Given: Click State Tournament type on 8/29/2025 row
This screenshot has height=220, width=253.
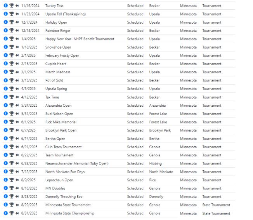Looking at the screenshot, I should (216, 205).
